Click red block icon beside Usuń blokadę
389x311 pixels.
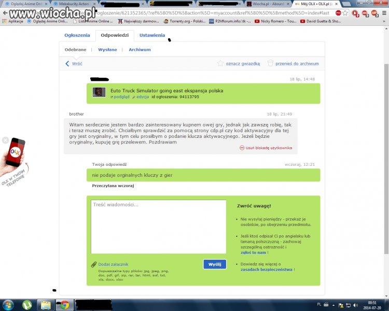(242, 148)
